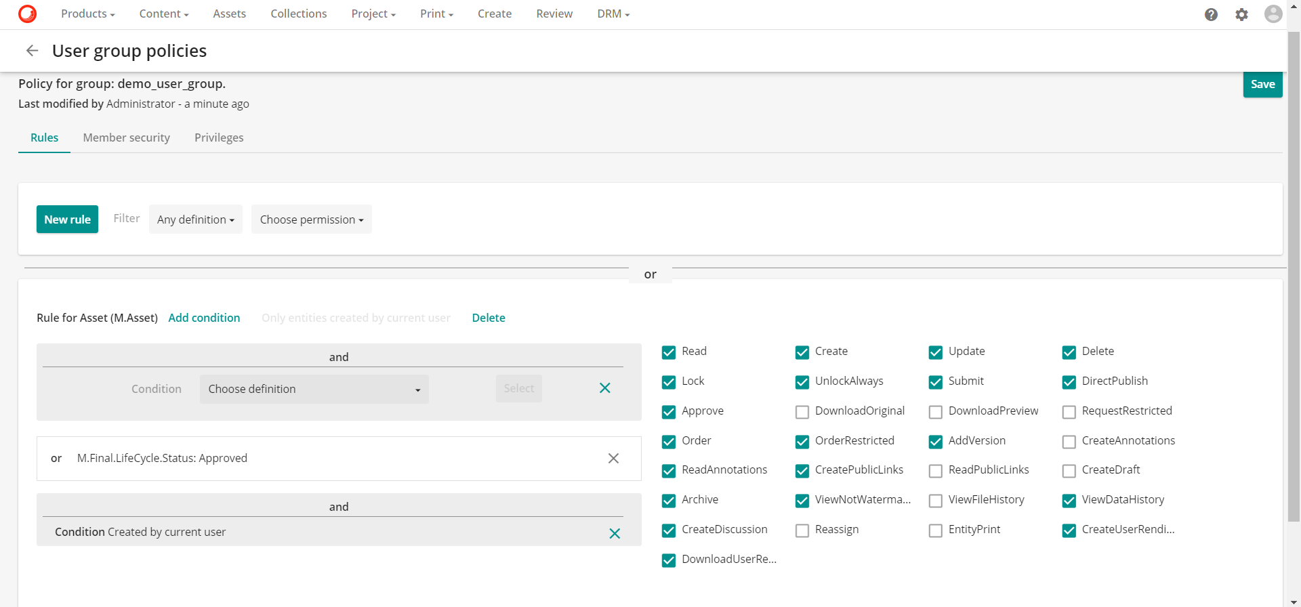Go back using the left arrow icon
This screenshot has width=1301, height=607.
(x=32, y=50)
